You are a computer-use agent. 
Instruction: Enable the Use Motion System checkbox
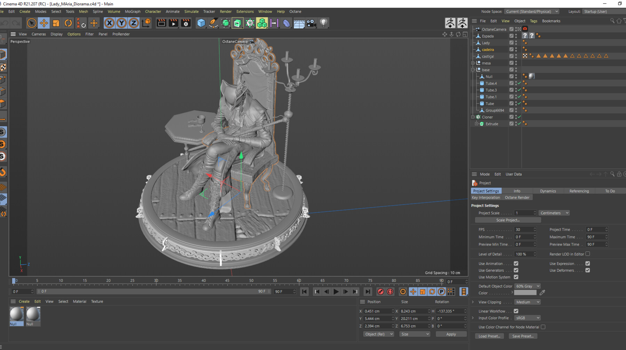(x=516, y=277)
